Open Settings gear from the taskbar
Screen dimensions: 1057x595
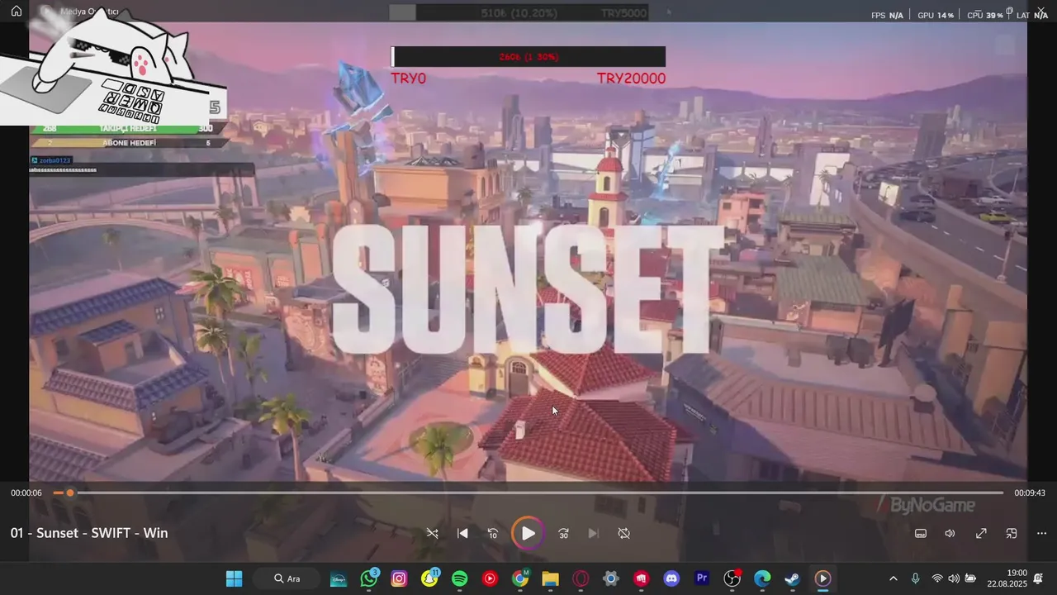point(611,578)
